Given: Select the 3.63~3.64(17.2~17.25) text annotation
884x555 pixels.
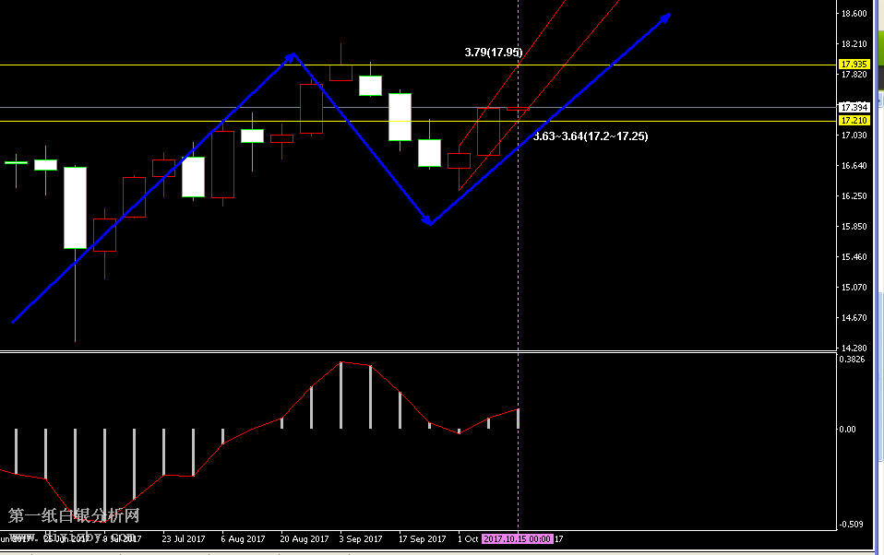Looking at the screenshot, I should click(x=591, y=136).
